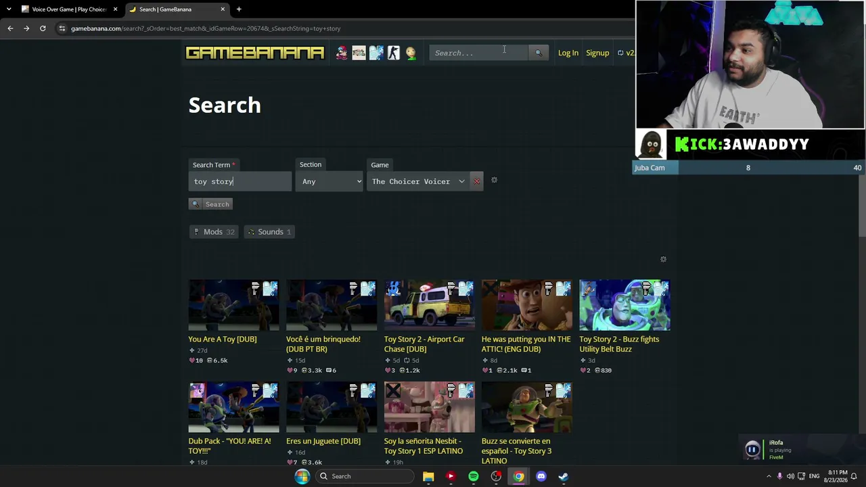Viewport: 866px width, 487px height.
Task: Click the Log In link
Action: coord(568,53)
